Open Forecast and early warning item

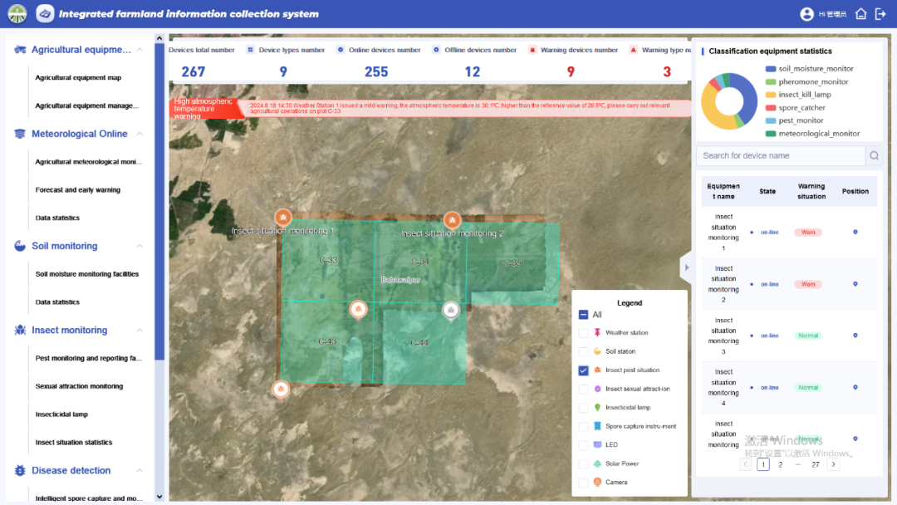(x=78, y=190)
